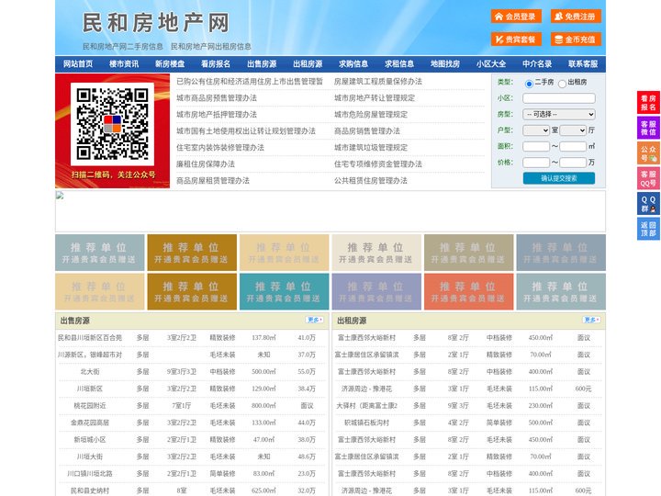Open the 住宅专项维修资金管理办法 link
The height and width of the screenshot is (496, 661).
[377, 163]
